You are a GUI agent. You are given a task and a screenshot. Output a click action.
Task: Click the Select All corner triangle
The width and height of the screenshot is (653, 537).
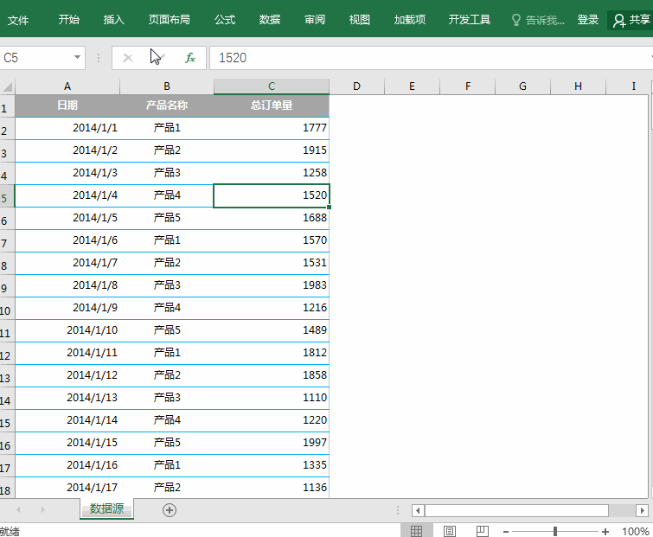coord(8,86)
